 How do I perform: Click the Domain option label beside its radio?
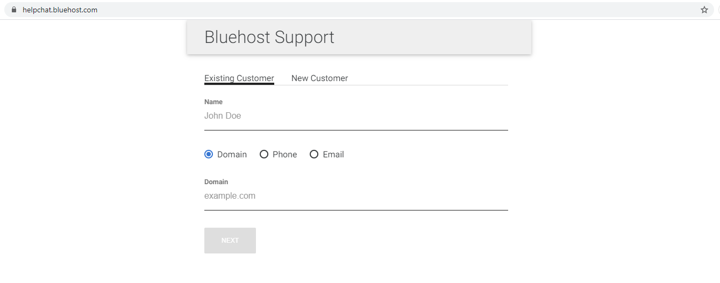coord(232,155)
